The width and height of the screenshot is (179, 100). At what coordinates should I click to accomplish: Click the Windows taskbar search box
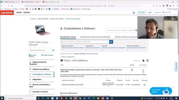(20, 98)
